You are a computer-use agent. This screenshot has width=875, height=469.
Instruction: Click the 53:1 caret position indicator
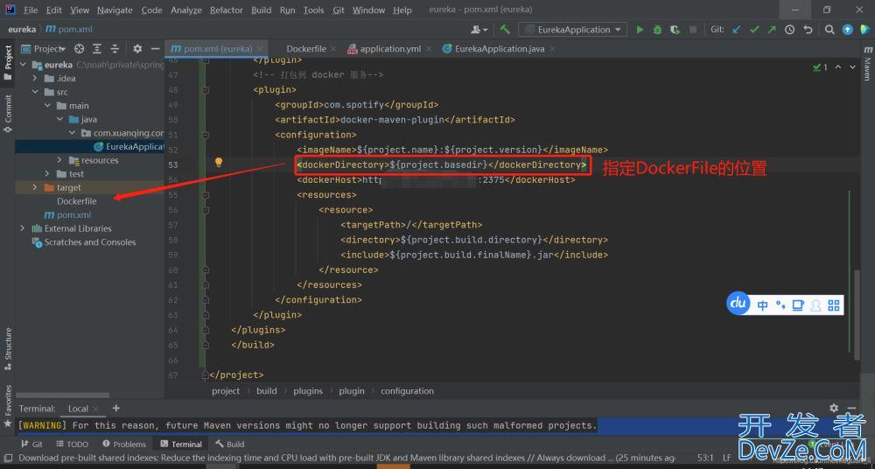point(704,458)
